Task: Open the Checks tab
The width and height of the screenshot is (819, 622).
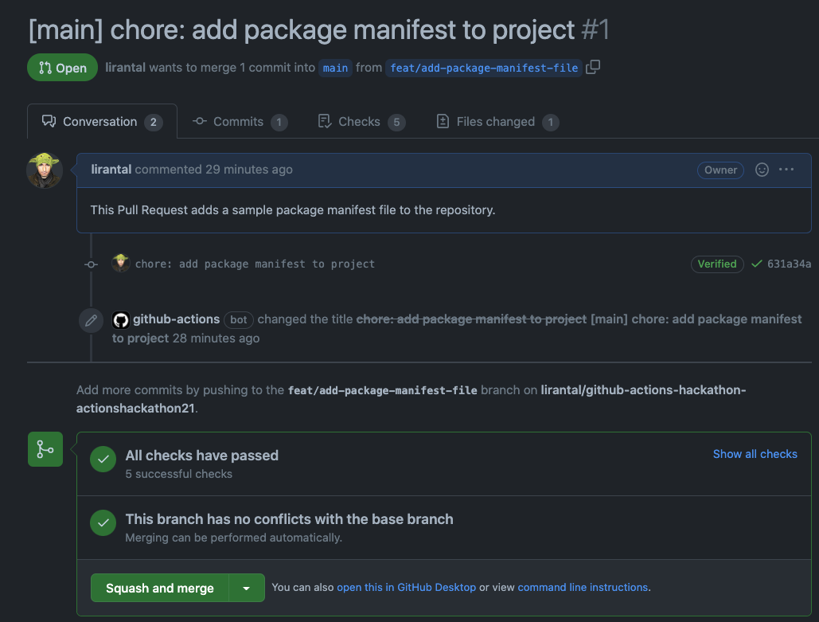Action: point(360,122)
